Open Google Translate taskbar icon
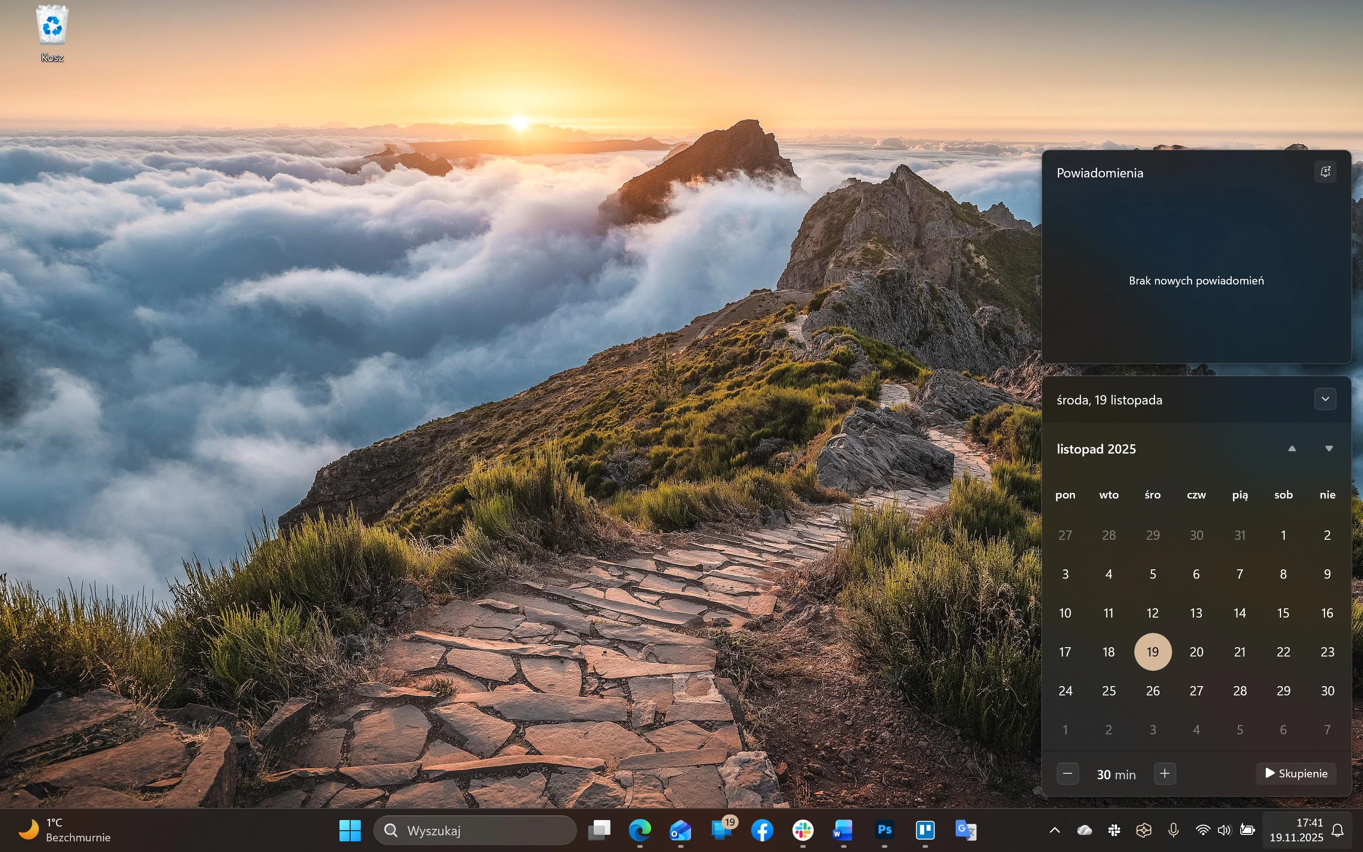The width and height of the screenshot is (1363, 852). click(x=965, y=829)
